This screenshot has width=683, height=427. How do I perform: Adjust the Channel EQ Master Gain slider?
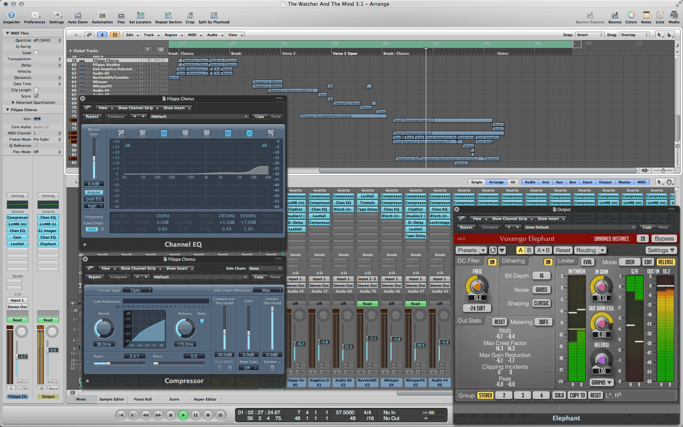tap(94, 159)
